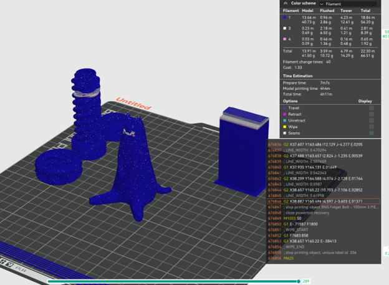Click the Travel legend color icon
Image resolution: width=389 pixels, height=285 pixels.
click(x=286, y=108)
